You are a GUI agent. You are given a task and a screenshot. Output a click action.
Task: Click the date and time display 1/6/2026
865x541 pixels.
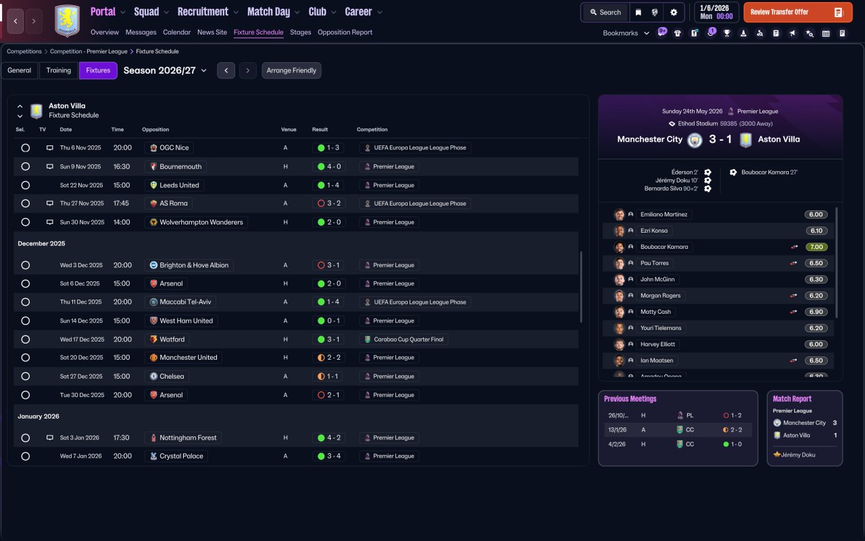(x=716, y=12)
